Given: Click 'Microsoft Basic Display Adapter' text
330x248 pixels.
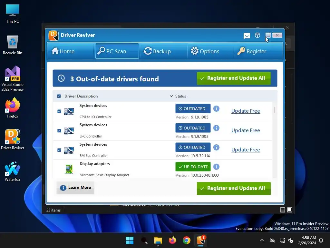Looking at the screenshot, I should point(104,175).
